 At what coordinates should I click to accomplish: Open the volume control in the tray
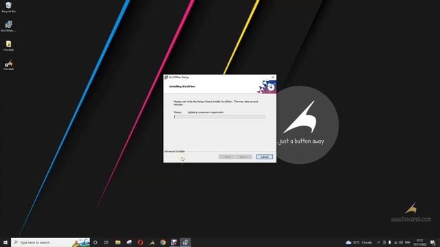coord(401,242)
